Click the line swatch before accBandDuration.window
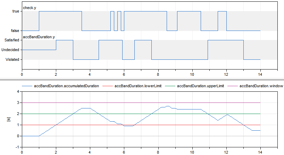Viewport: 284px width, 155px height. pyautogui.click(x=233, y=85)
